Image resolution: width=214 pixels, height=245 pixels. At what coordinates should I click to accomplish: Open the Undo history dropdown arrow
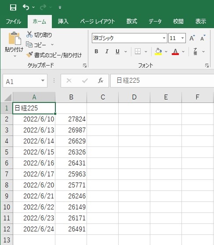[x=33, y=7]
